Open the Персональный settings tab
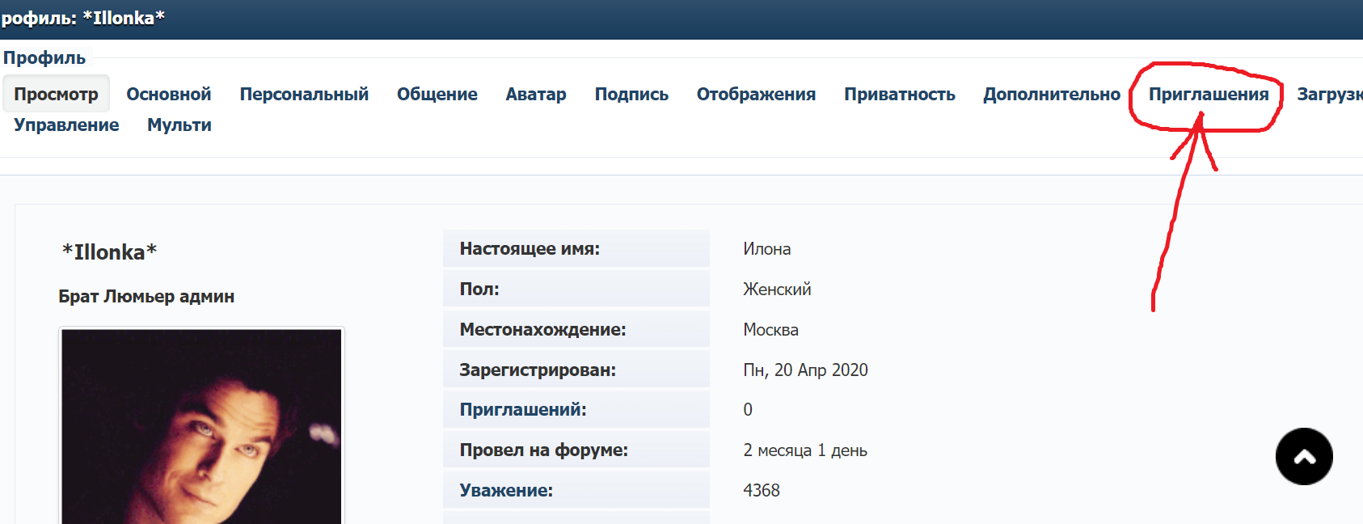 click(x=304, y=95)
